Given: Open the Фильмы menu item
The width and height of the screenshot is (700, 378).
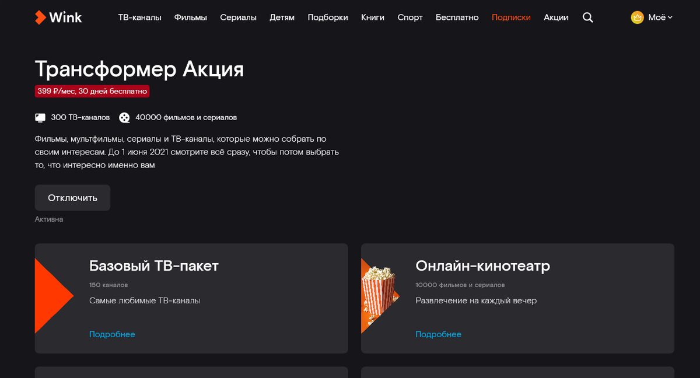Looking at the screenshot, I should pyautogui.click(x=191, y=17).
